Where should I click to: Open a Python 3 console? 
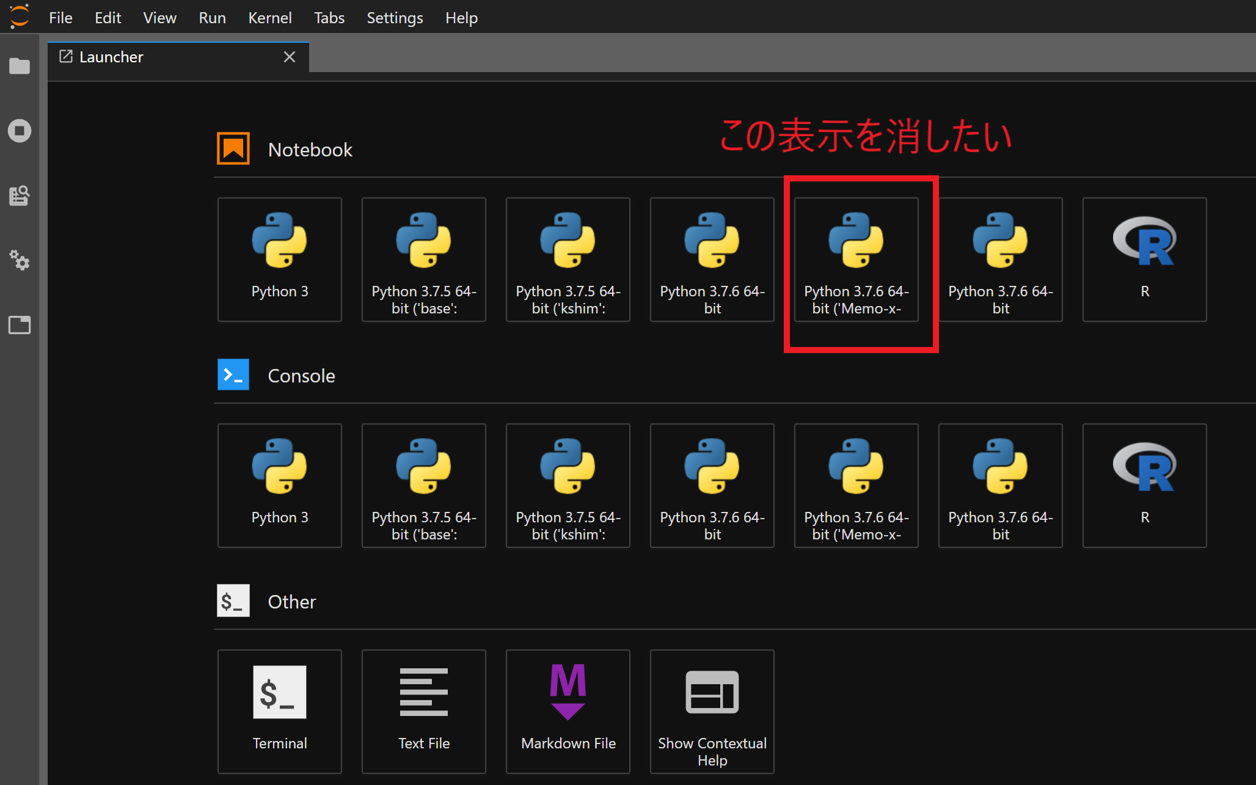tap(280, 486)
